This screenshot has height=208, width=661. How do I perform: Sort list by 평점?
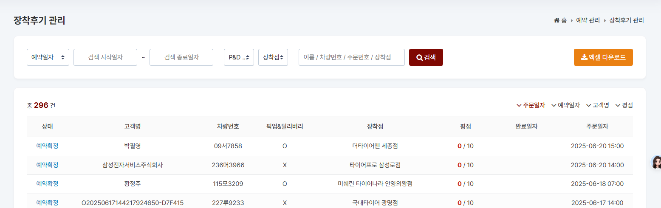(624, 105)
